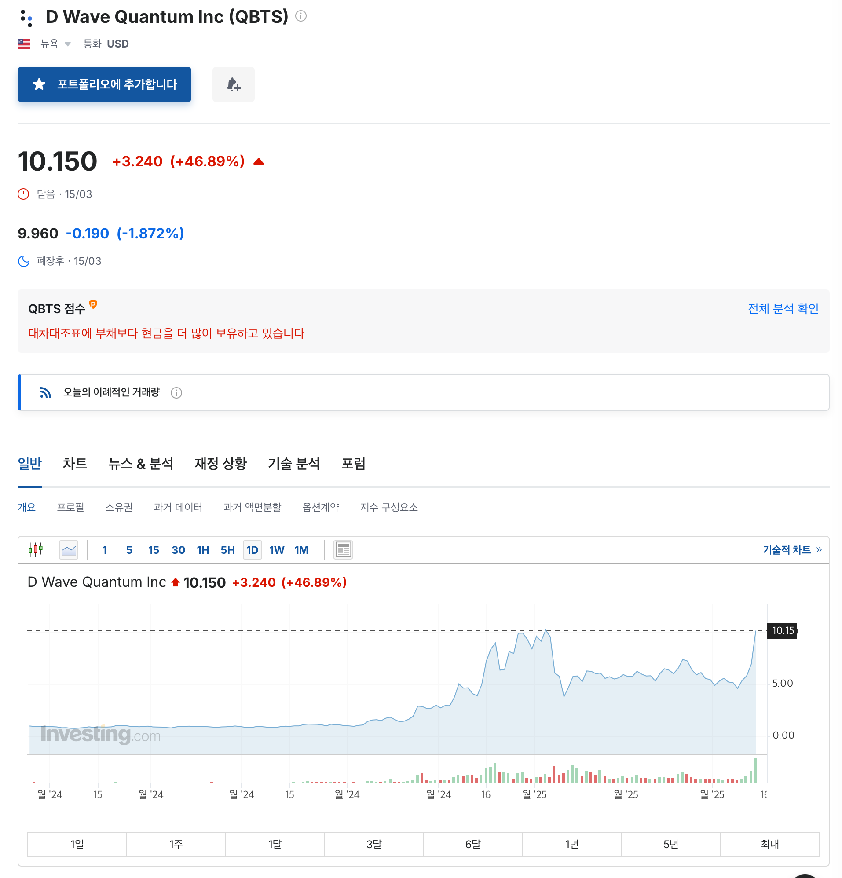
Task: Open the 옵션계약 sub-tab
Action: tap(320, 507)
